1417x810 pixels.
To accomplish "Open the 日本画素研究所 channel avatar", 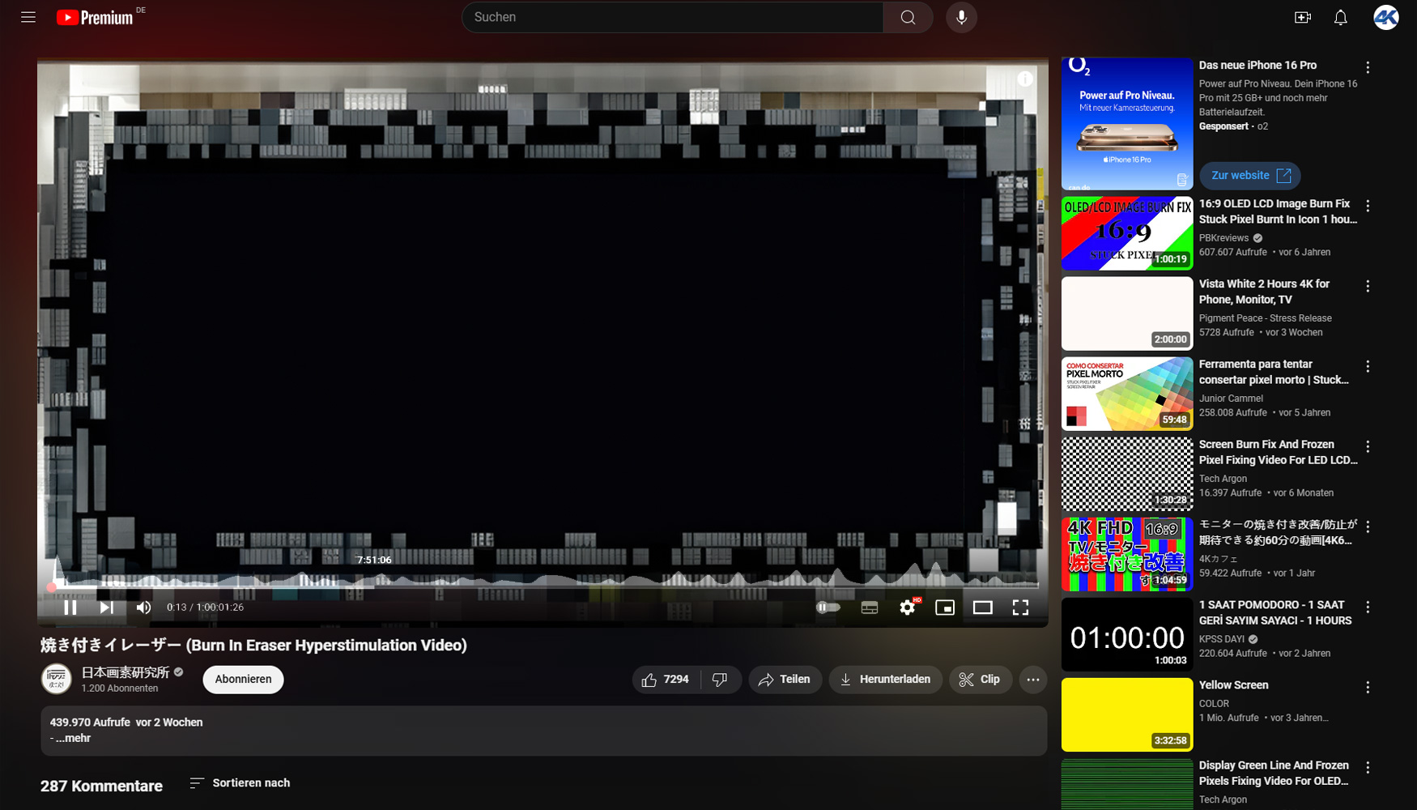I will (57, 679).
